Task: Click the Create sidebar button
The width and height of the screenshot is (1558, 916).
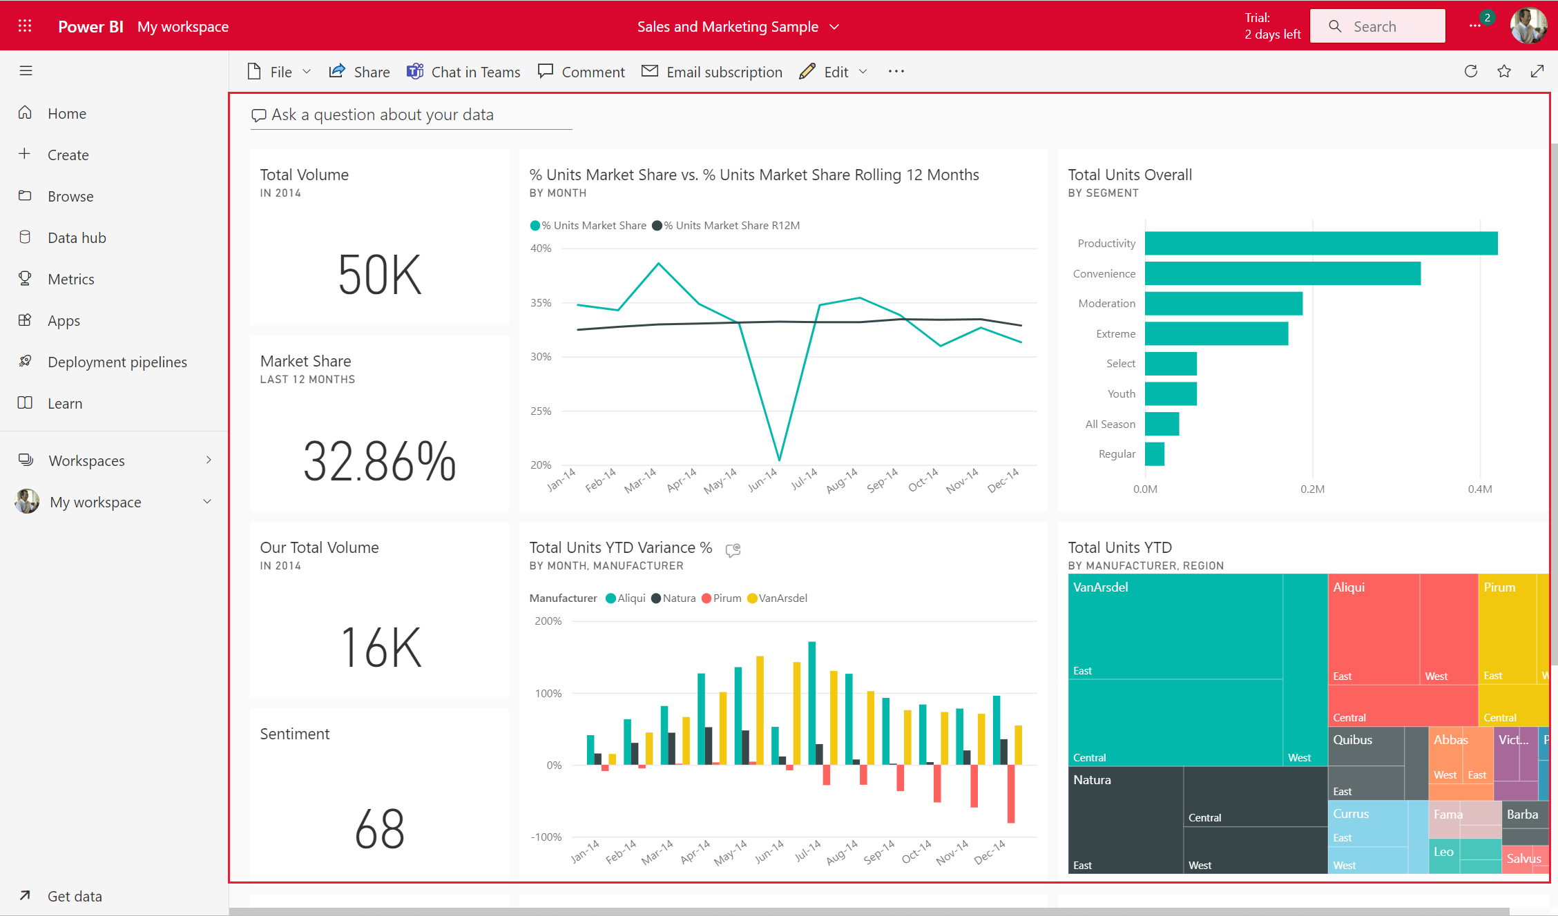Action: point(68,155)
